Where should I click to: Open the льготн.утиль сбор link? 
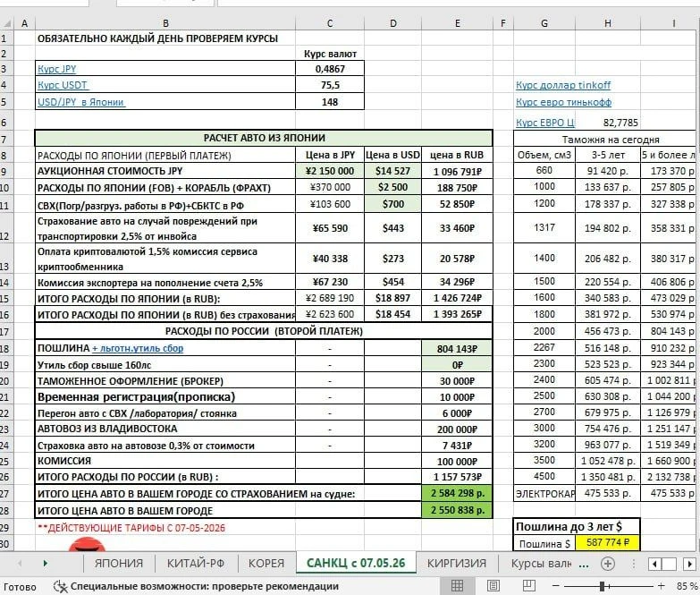[138, 348]
